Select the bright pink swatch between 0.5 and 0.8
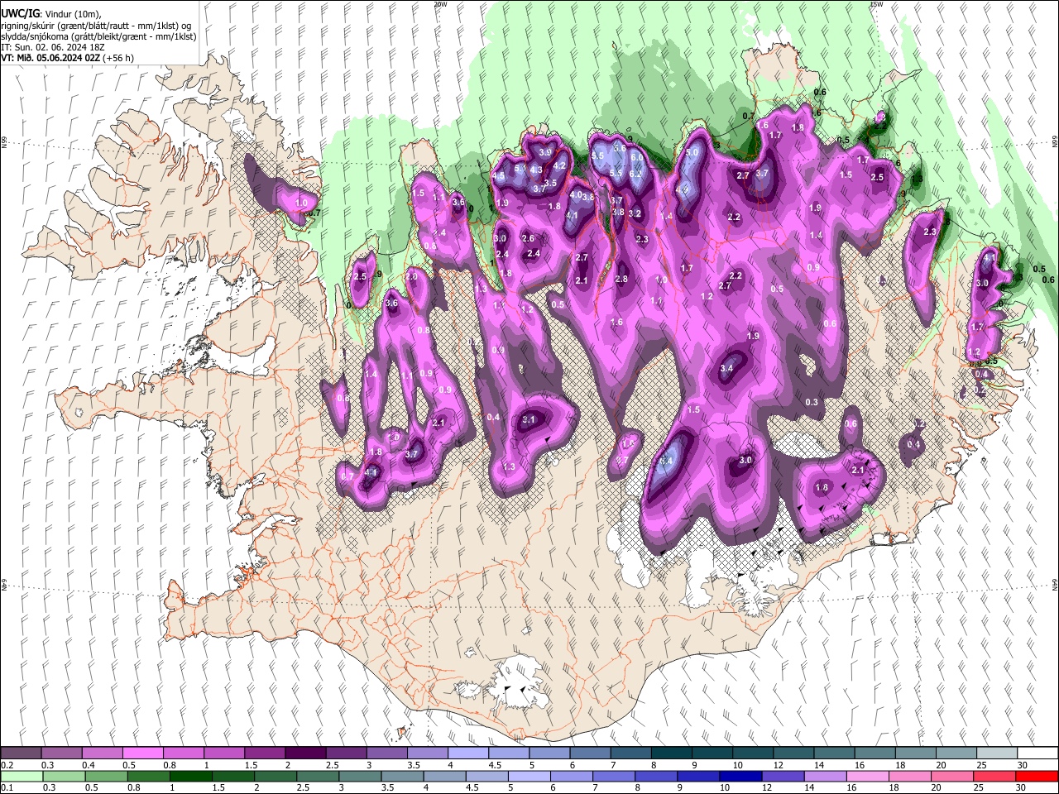 142,753
